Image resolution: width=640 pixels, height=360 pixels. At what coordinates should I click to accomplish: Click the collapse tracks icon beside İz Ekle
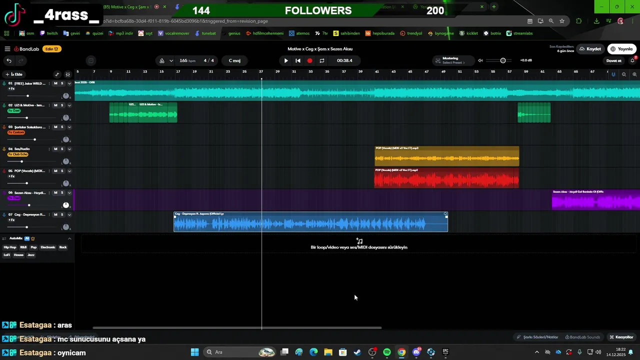coord(68,74)
